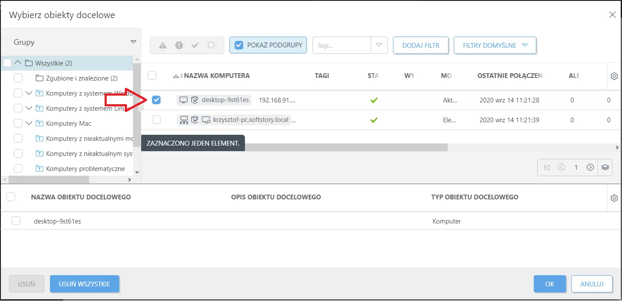This screenshot has width=622, height=301.
Task: Sort by Nazwa komputera column header
Action: pyautogui.click(x=217, y=76)
